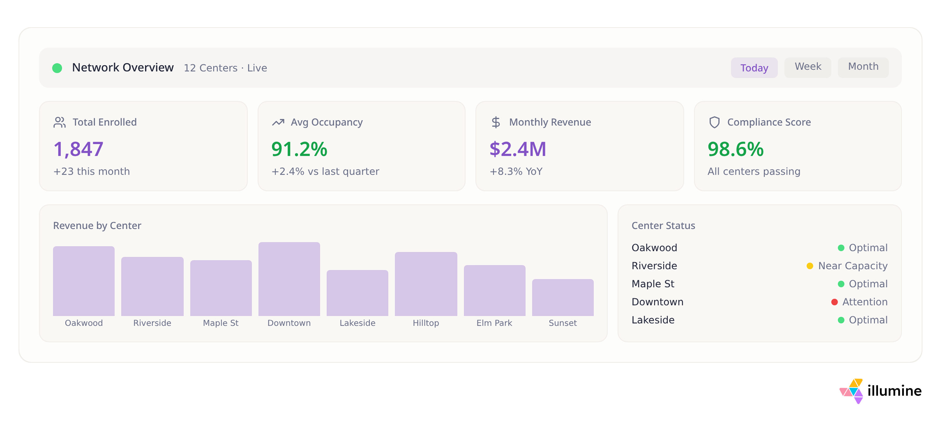The height and width of the screenshot is (427, 946).
Task: Click Downtown's red Attention status dot
Action: (x=834, y=302)
